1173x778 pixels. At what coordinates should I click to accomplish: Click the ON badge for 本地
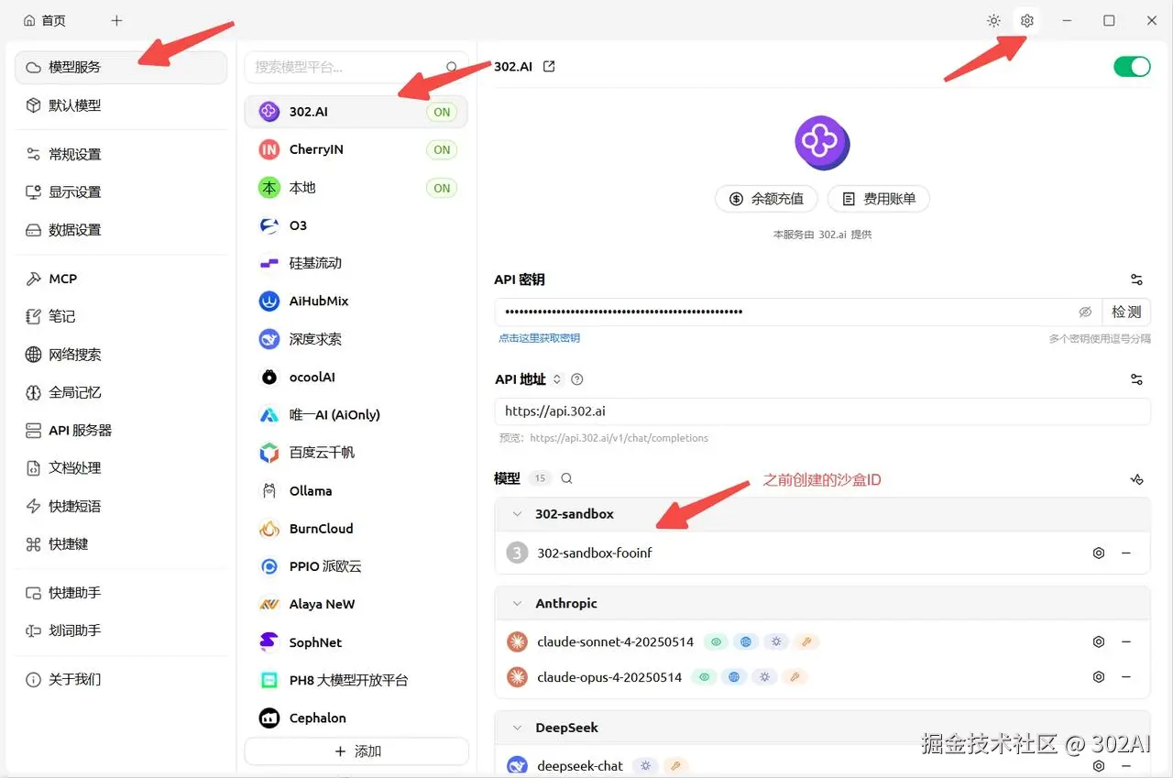442,188
